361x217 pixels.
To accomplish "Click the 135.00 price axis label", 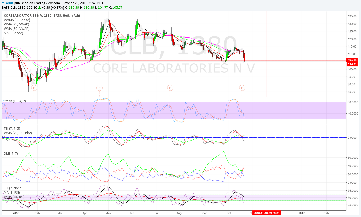I will [352, 16].
